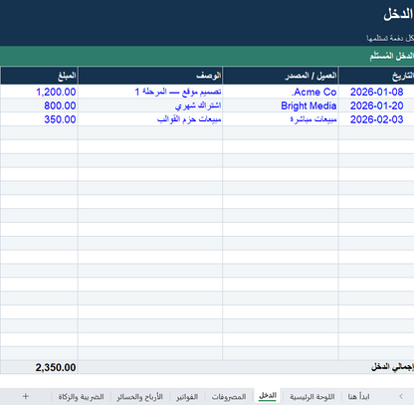Click the التاريخ column header cell
The height and width of the screenshot is (405, 414).
(376, 76)
